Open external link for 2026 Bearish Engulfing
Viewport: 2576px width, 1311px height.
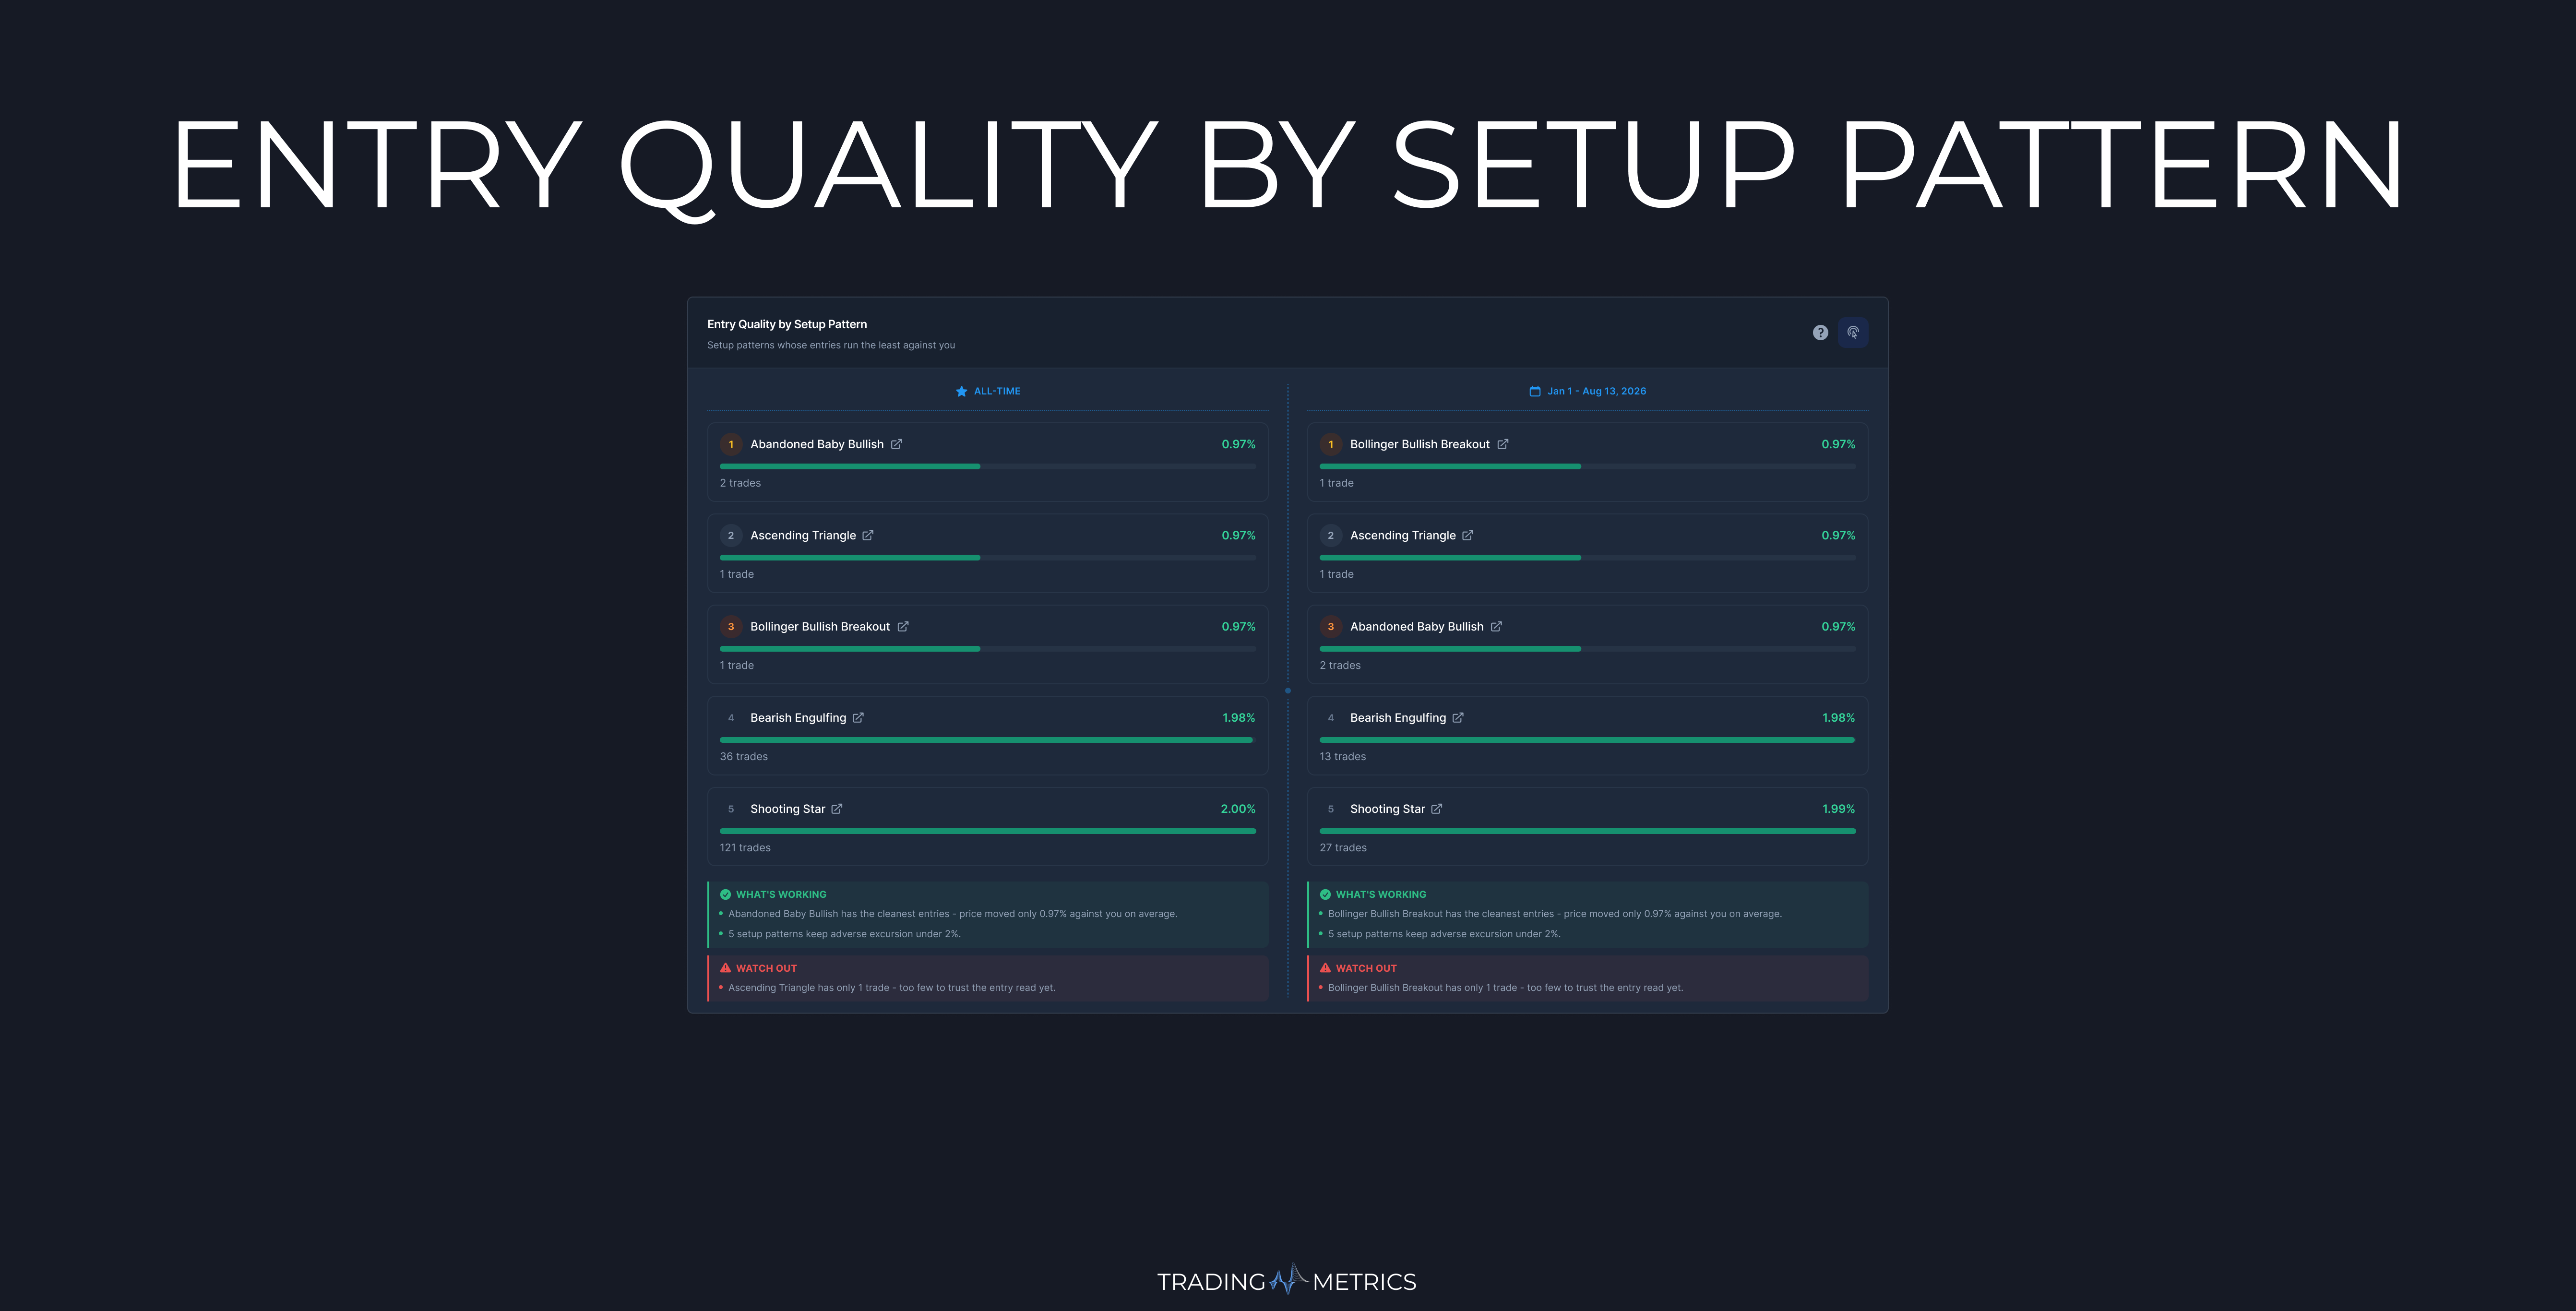(1458, 718)
